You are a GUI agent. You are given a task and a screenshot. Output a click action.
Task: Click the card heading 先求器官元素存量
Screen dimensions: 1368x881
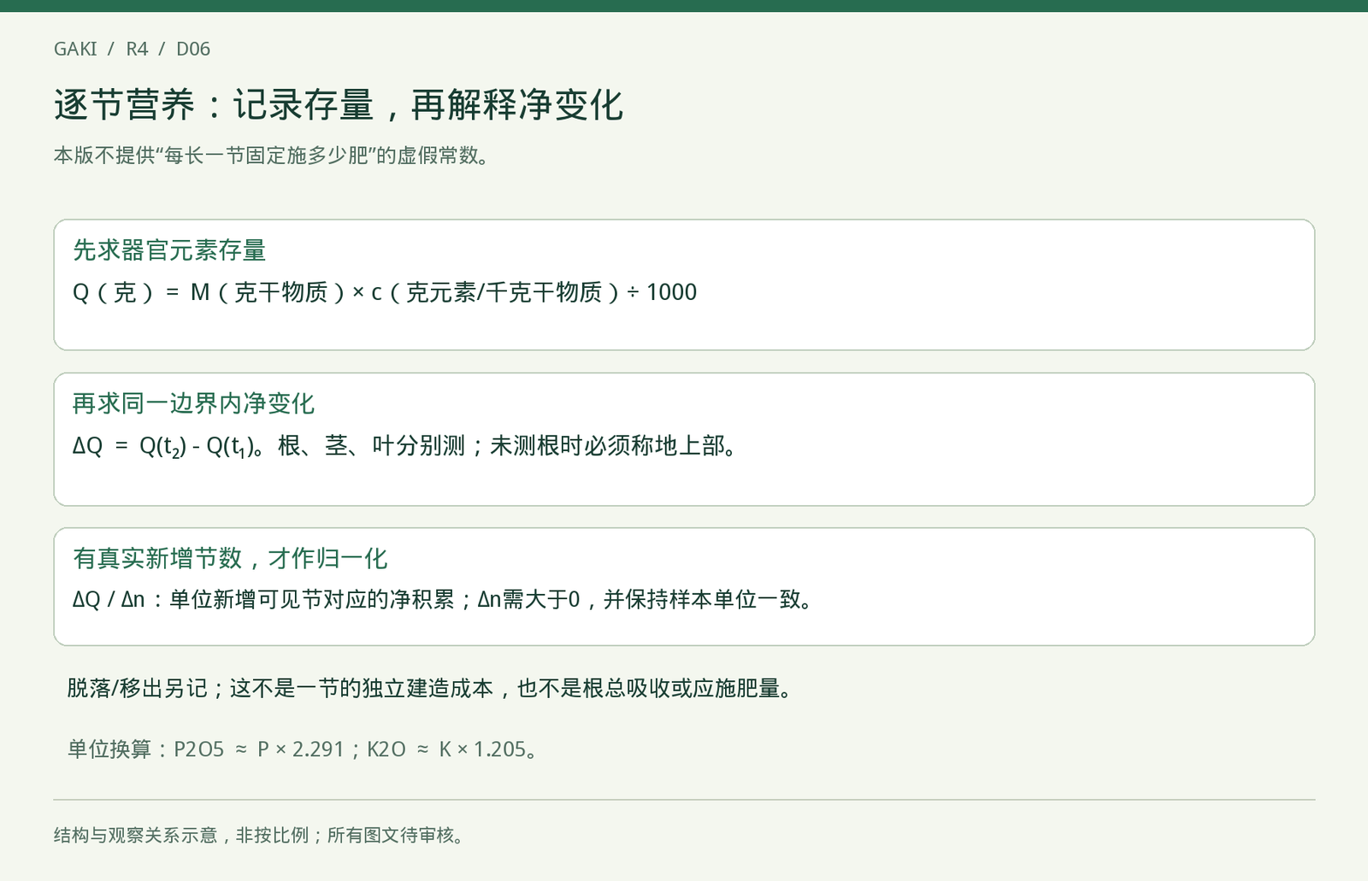[x=169, y=250]
